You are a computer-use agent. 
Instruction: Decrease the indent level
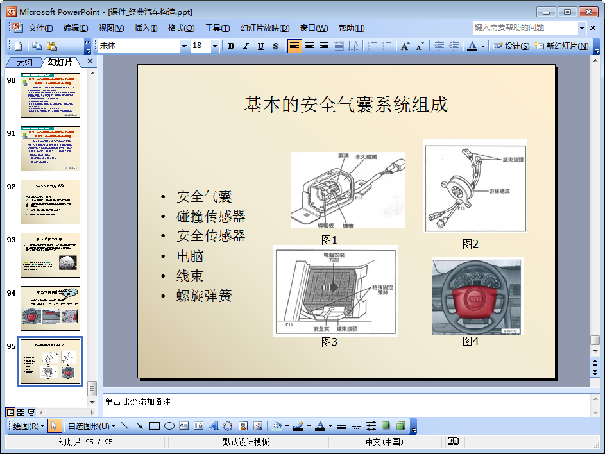[439, 46]
